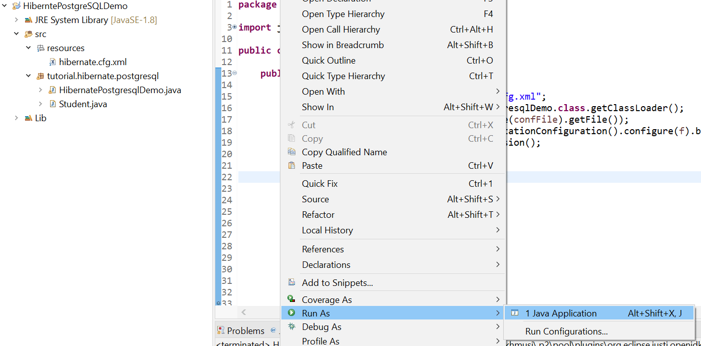This screenshot has width=701, height=346.
Task: Click the Problems view icon
Action: [221, 330]
